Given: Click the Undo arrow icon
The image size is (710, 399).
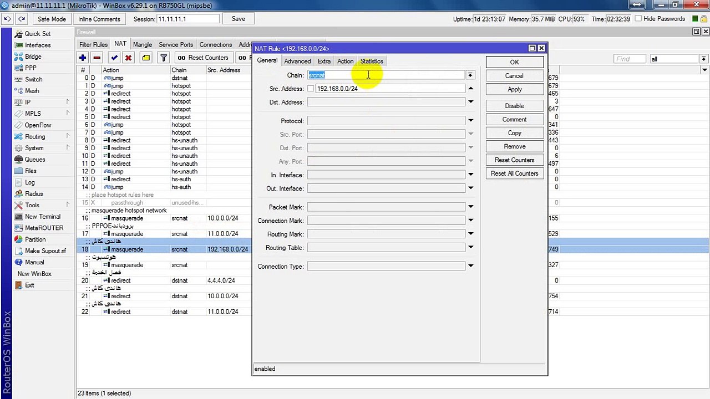Looking at the screenshot, I should 7,19.
